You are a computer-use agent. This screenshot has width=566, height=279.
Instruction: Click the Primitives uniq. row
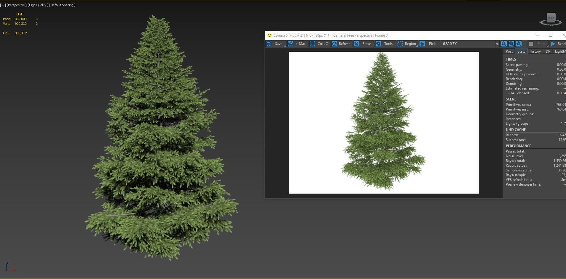point(536,105)
